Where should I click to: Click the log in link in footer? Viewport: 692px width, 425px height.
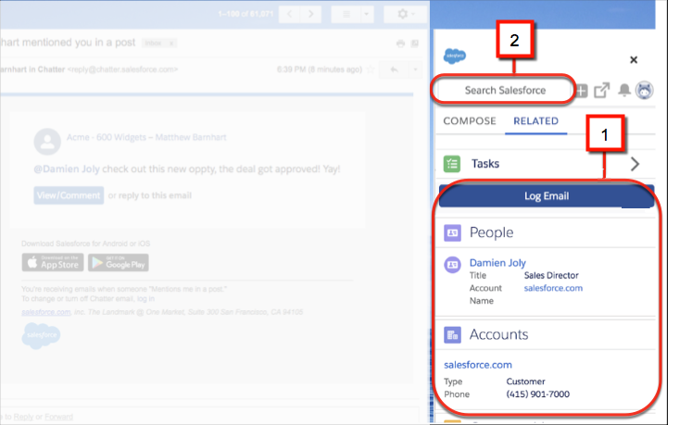145,299
